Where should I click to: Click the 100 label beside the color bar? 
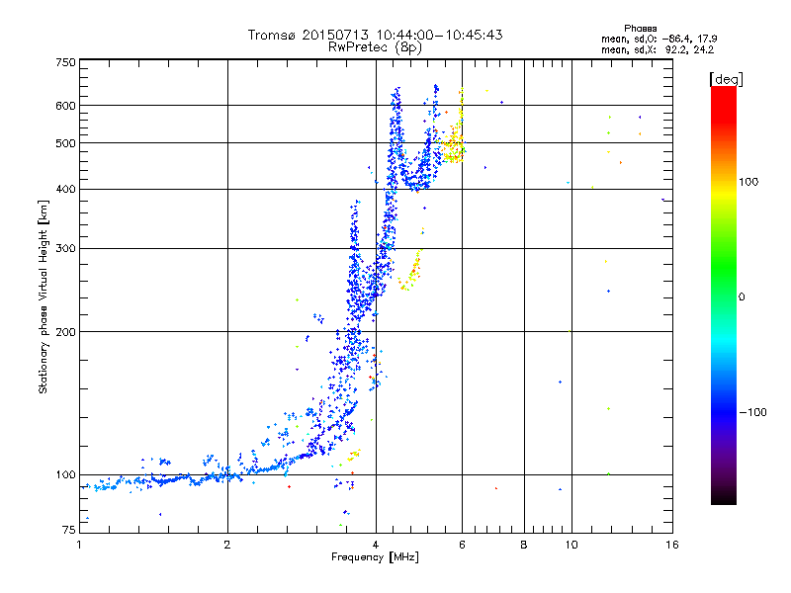tap(748, 182)
